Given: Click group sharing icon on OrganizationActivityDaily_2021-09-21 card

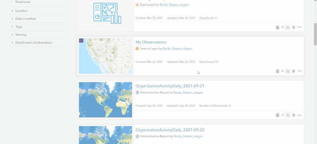Looking at the screenshot, I should (x=288, y=115).
